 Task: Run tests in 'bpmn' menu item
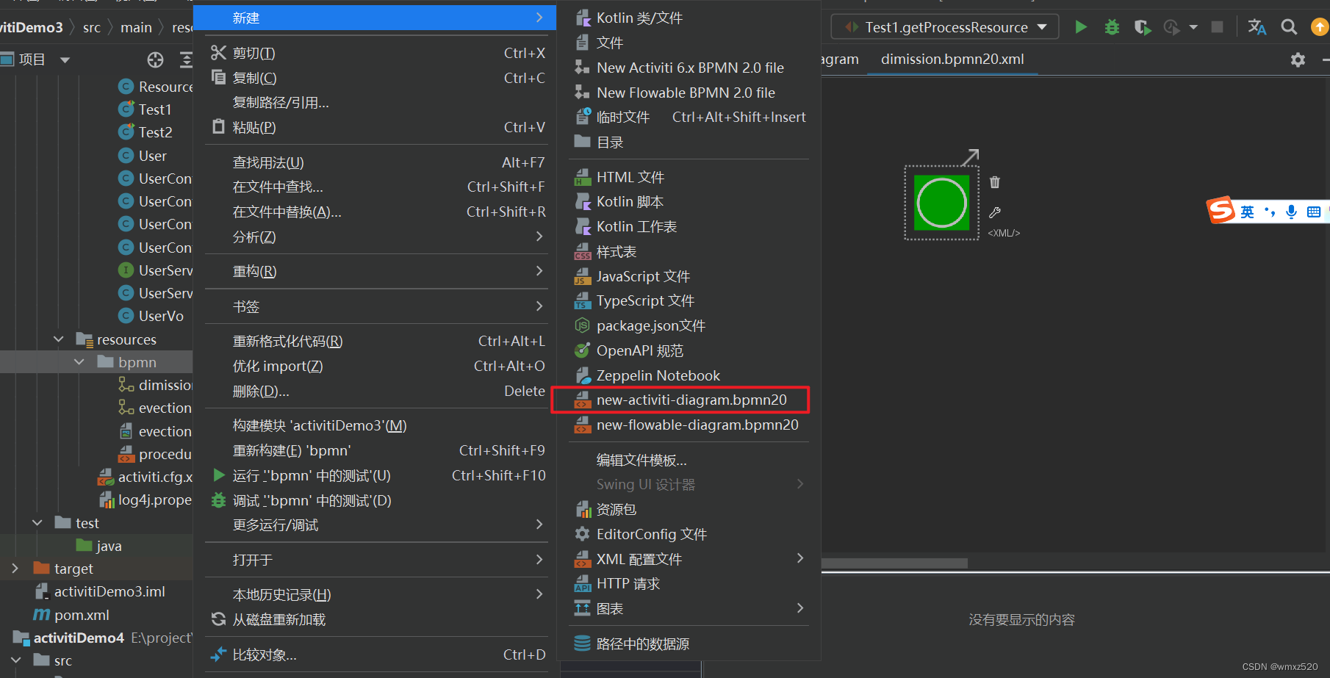[x=375, y=475]
